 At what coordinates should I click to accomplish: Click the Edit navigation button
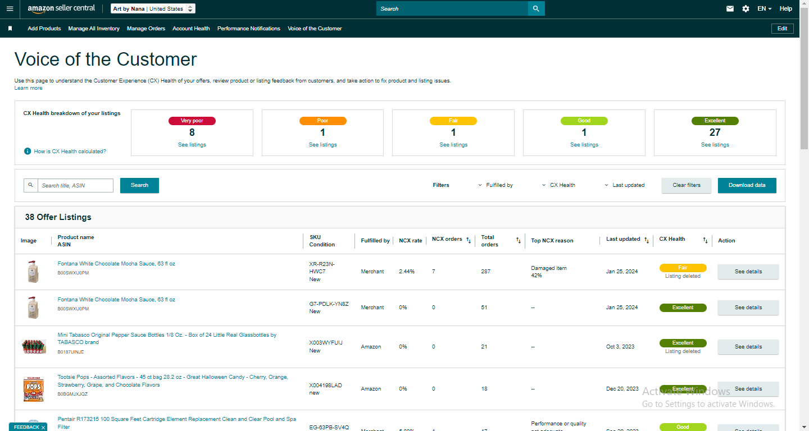click(x=782, y=29)
